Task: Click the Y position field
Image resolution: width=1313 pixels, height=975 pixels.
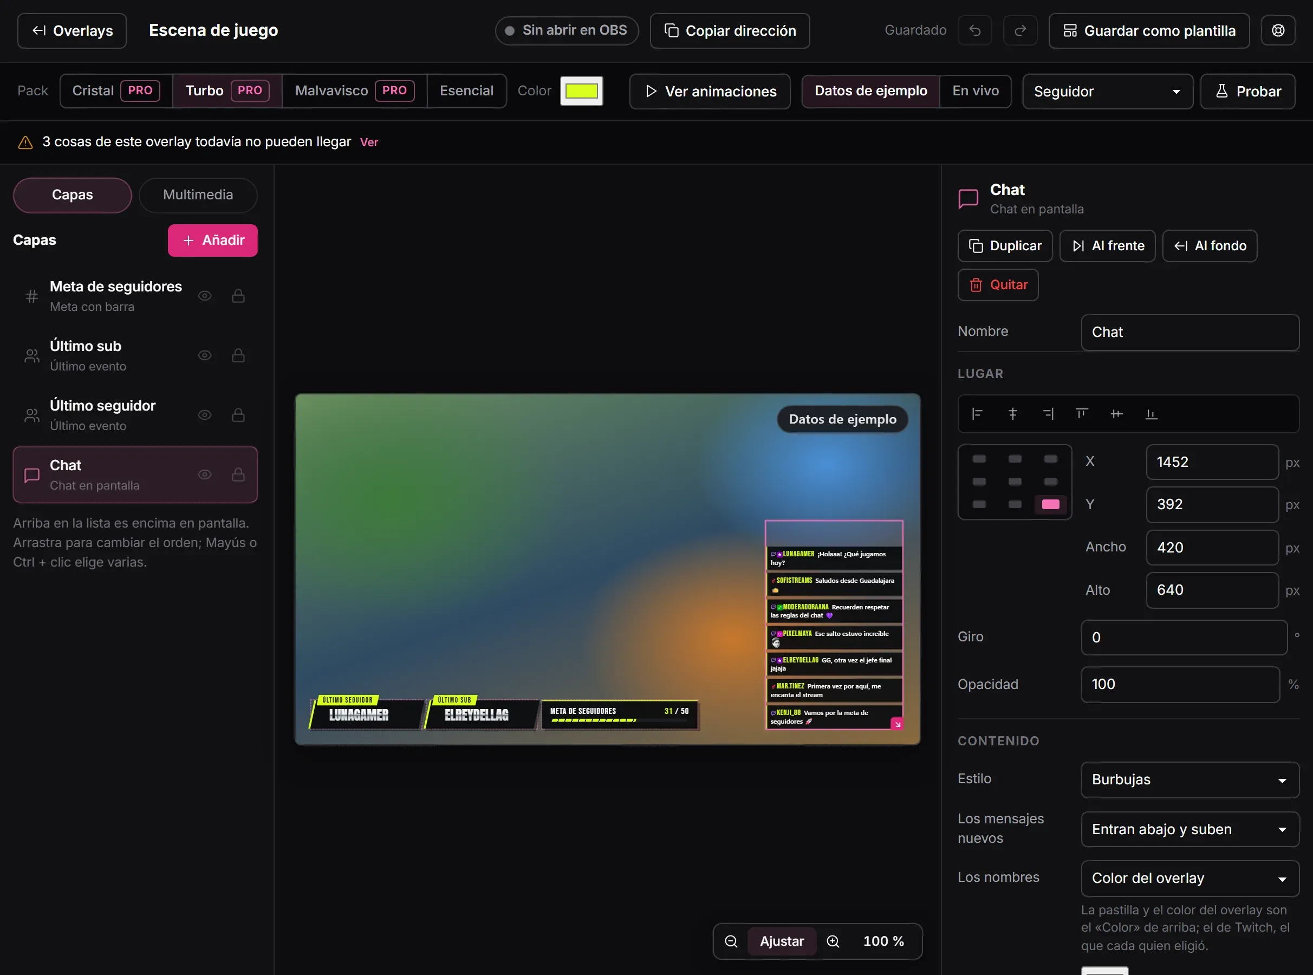Action: (1212, 505)
